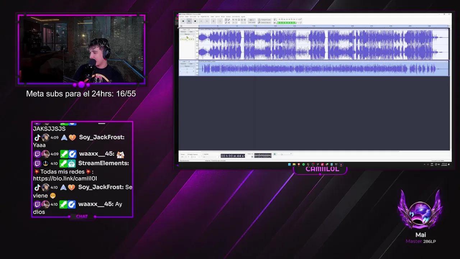Adjust second track pan slider

pos(187,72)
